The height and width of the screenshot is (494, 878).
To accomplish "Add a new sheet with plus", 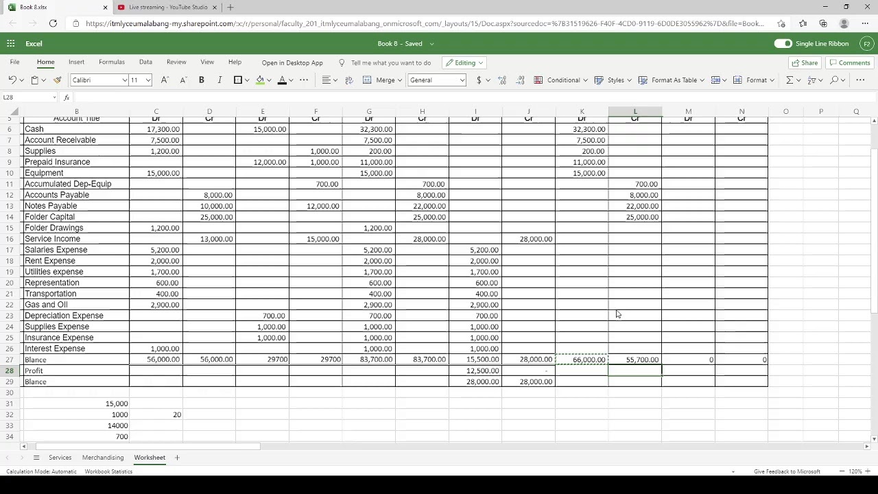I will (x=176, y=458).
